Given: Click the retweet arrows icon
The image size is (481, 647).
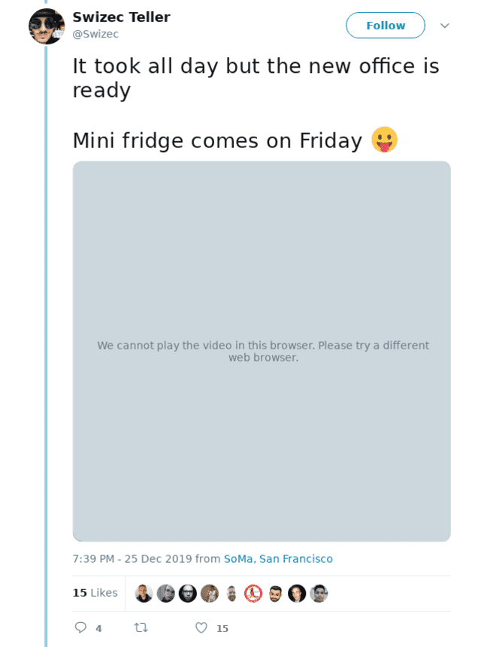Looking at the screenshot, I should pos(141,627).
